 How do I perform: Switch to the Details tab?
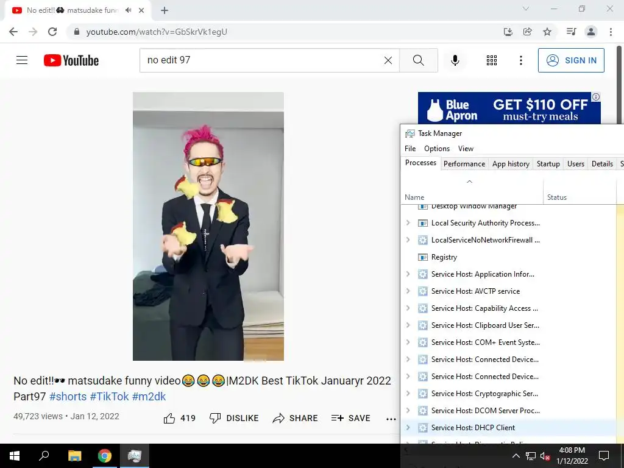coord(602,163)
